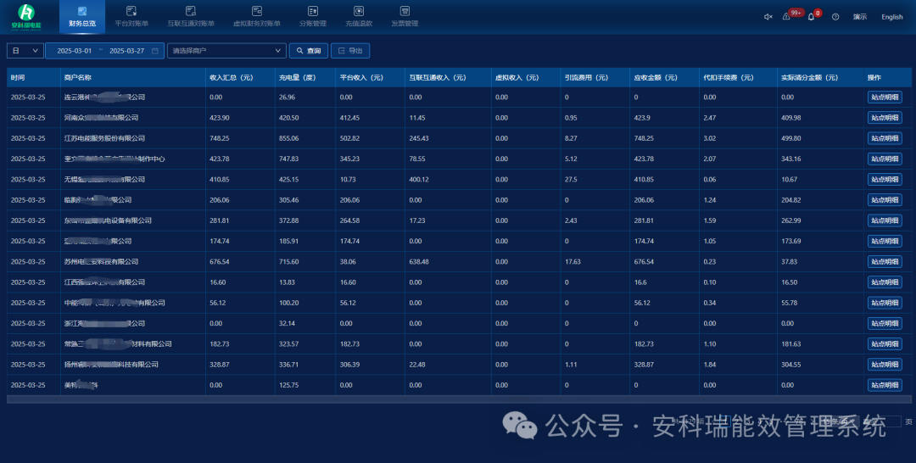Image resolution: width=916 pixels, height=463 pixels.
Task: Click the 虚拟收入(元) column header
Action: point(525,77)
